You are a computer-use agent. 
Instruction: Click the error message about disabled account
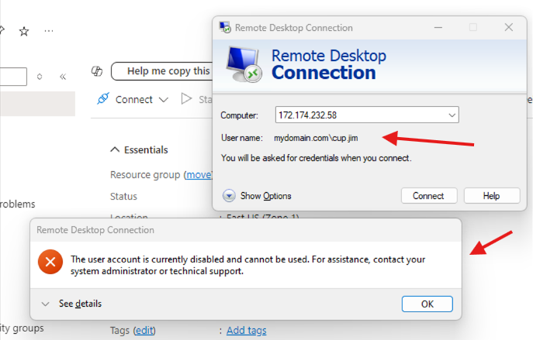(x=247, y=265)
